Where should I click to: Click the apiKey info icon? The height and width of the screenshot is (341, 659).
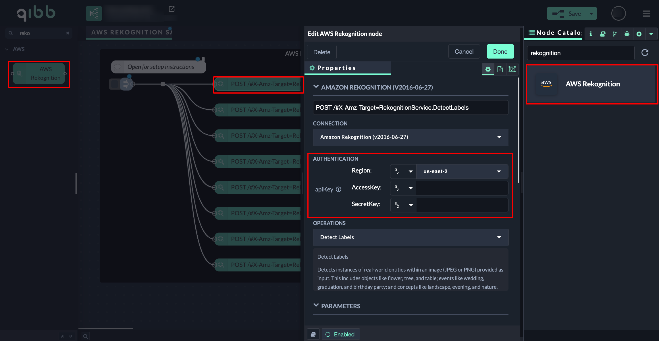(x=339, y=189)
